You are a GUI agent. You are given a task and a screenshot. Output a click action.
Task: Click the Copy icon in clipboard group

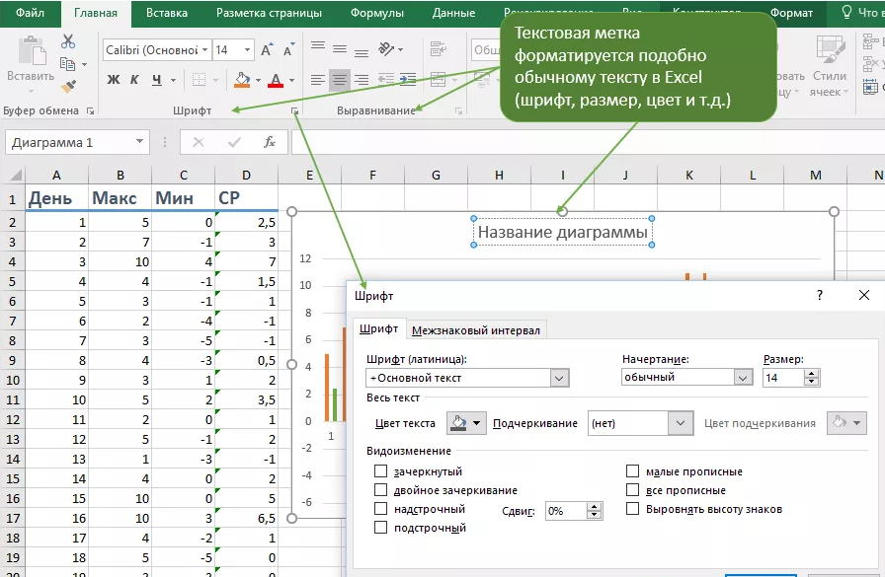(x=68, y=64)
